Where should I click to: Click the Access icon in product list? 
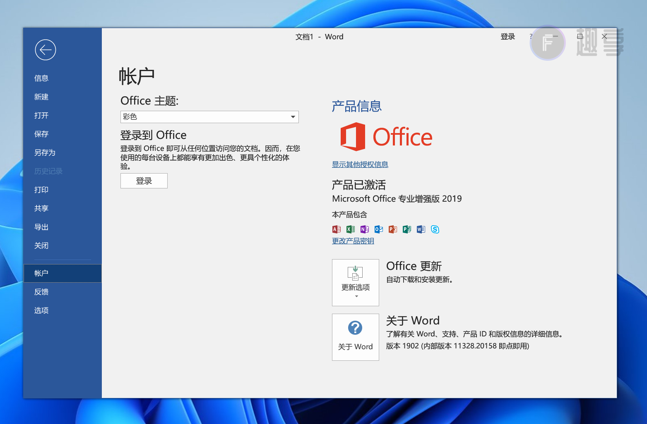(337, 229)
